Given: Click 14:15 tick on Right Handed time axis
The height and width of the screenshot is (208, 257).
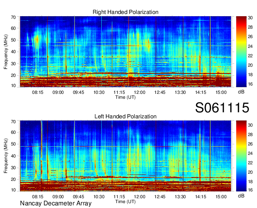Looking at the screenshot, I should pos(201,92).
